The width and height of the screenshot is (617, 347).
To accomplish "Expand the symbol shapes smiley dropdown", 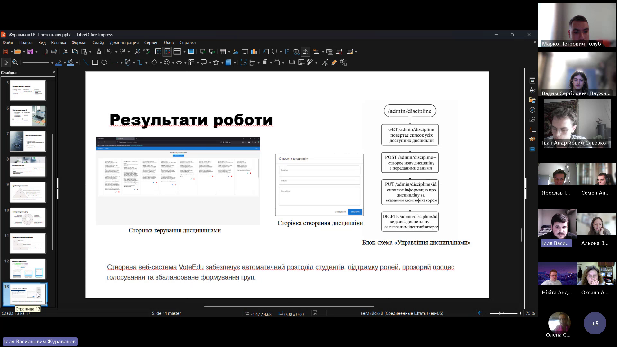I will [173, 63].
